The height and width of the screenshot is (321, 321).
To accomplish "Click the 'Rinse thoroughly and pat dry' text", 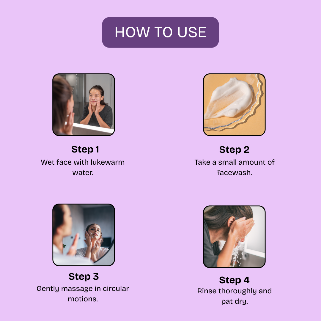I will pyautogui.click(x=235, y=296).
